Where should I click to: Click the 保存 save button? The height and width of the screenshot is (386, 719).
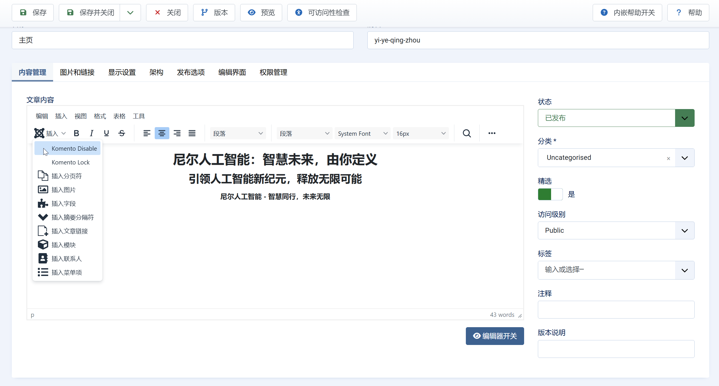(x=33, y=13)
